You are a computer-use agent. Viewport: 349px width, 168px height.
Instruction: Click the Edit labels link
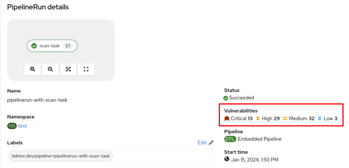[202, 143]
